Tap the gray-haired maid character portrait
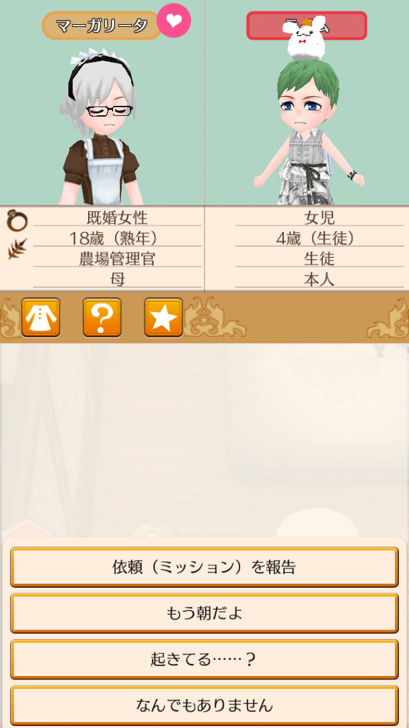Viewport: 409px width, 728px height. tap(102, 127)
